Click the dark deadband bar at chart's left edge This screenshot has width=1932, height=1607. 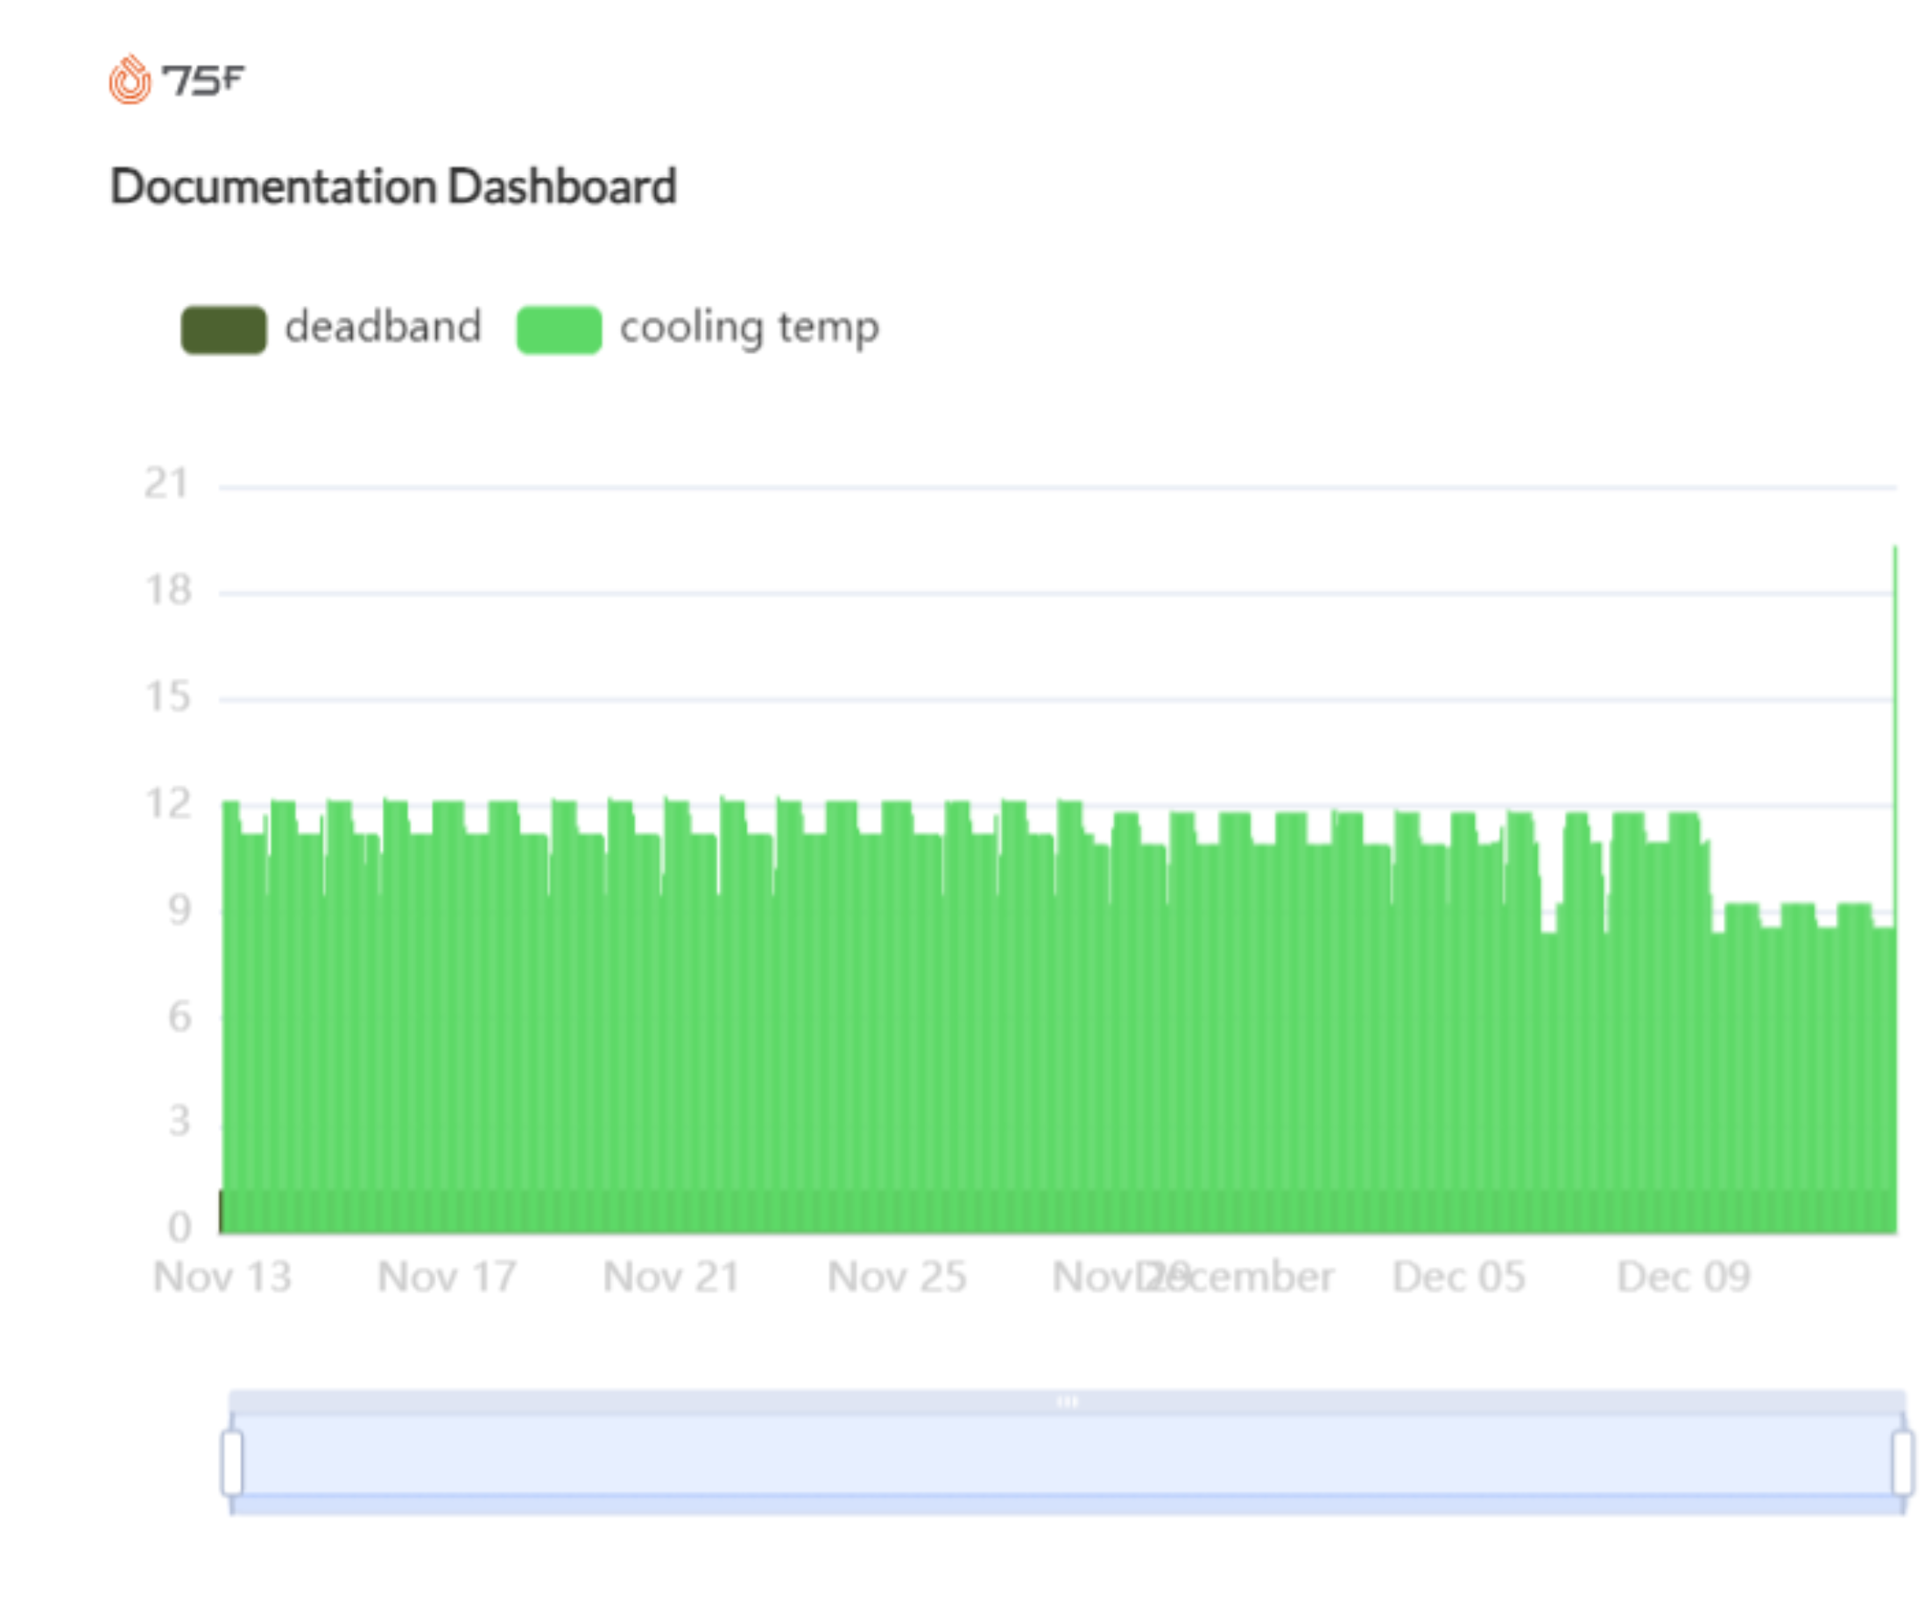point(221,1211)
